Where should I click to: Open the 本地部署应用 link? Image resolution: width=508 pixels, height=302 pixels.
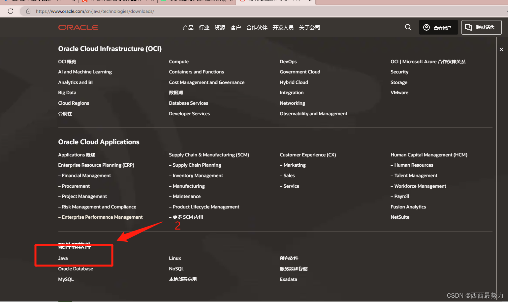(x=183, y=279)
